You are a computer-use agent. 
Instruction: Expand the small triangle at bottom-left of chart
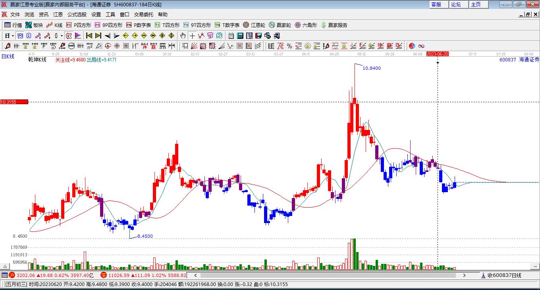pyautogui.click(x=6, y=267)
